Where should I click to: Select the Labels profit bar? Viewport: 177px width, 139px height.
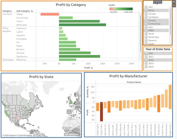tap(61, 32)
